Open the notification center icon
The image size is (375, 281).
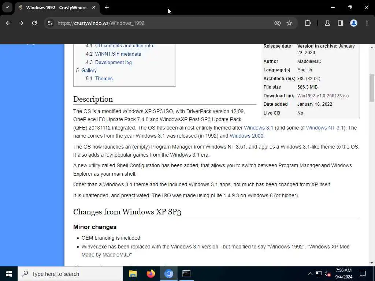click(x=363, y=274)
